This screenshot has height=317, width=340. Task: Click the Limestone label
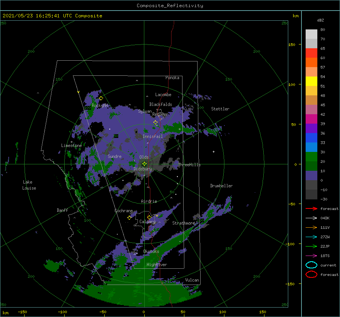coord(71,145)
